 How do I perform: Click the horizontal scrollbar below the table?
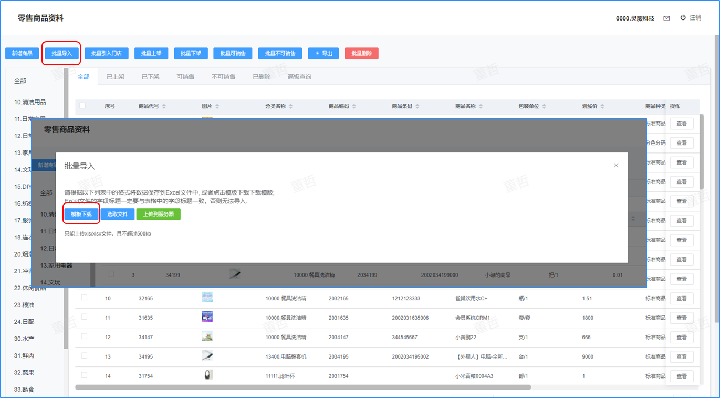point(302,387)
